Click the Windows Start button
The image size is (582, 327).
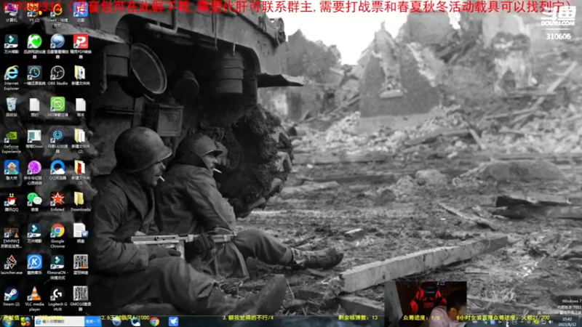[8, 321]
